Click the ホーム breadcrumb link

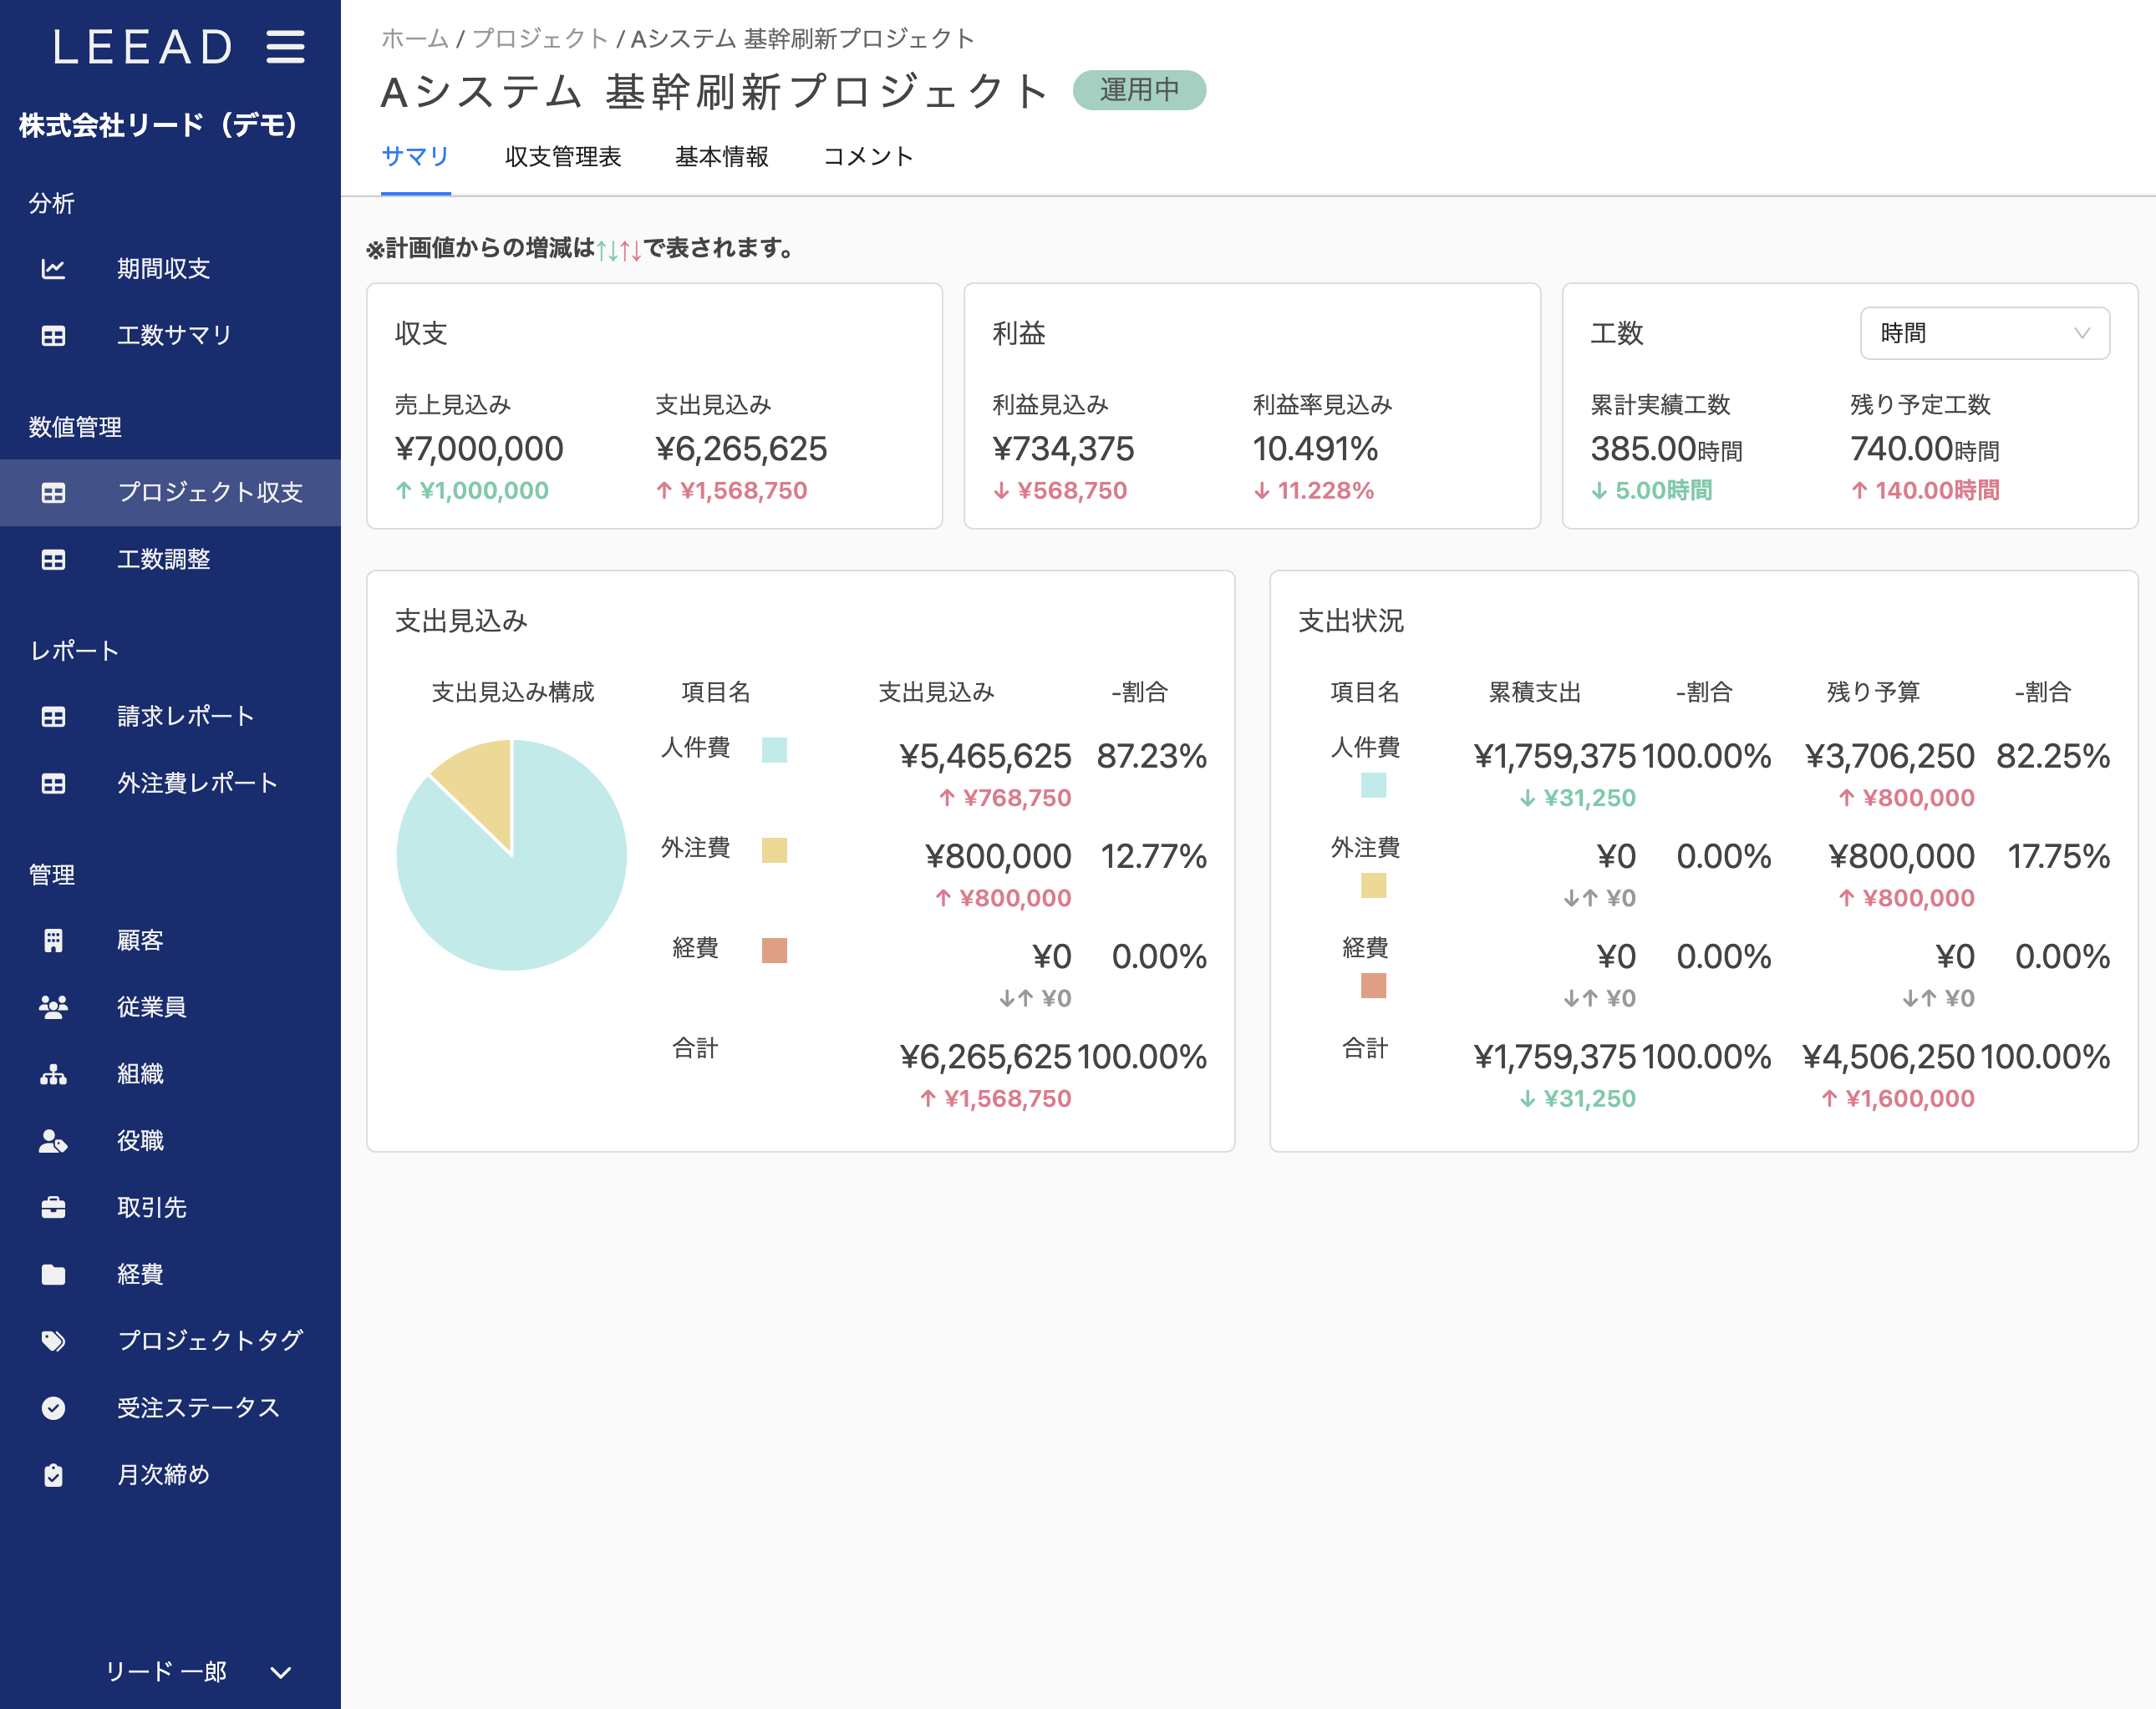click(x=415, y=39)
